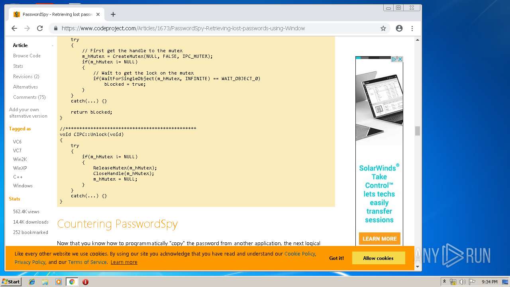Focus the address bar URL
This screenshot has width=510, height=287.
pos(183,28)
